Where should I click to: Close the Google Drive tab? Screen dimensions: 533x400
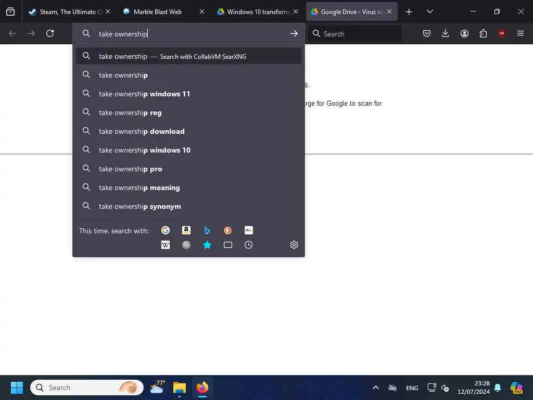click(x=389, y=11)
